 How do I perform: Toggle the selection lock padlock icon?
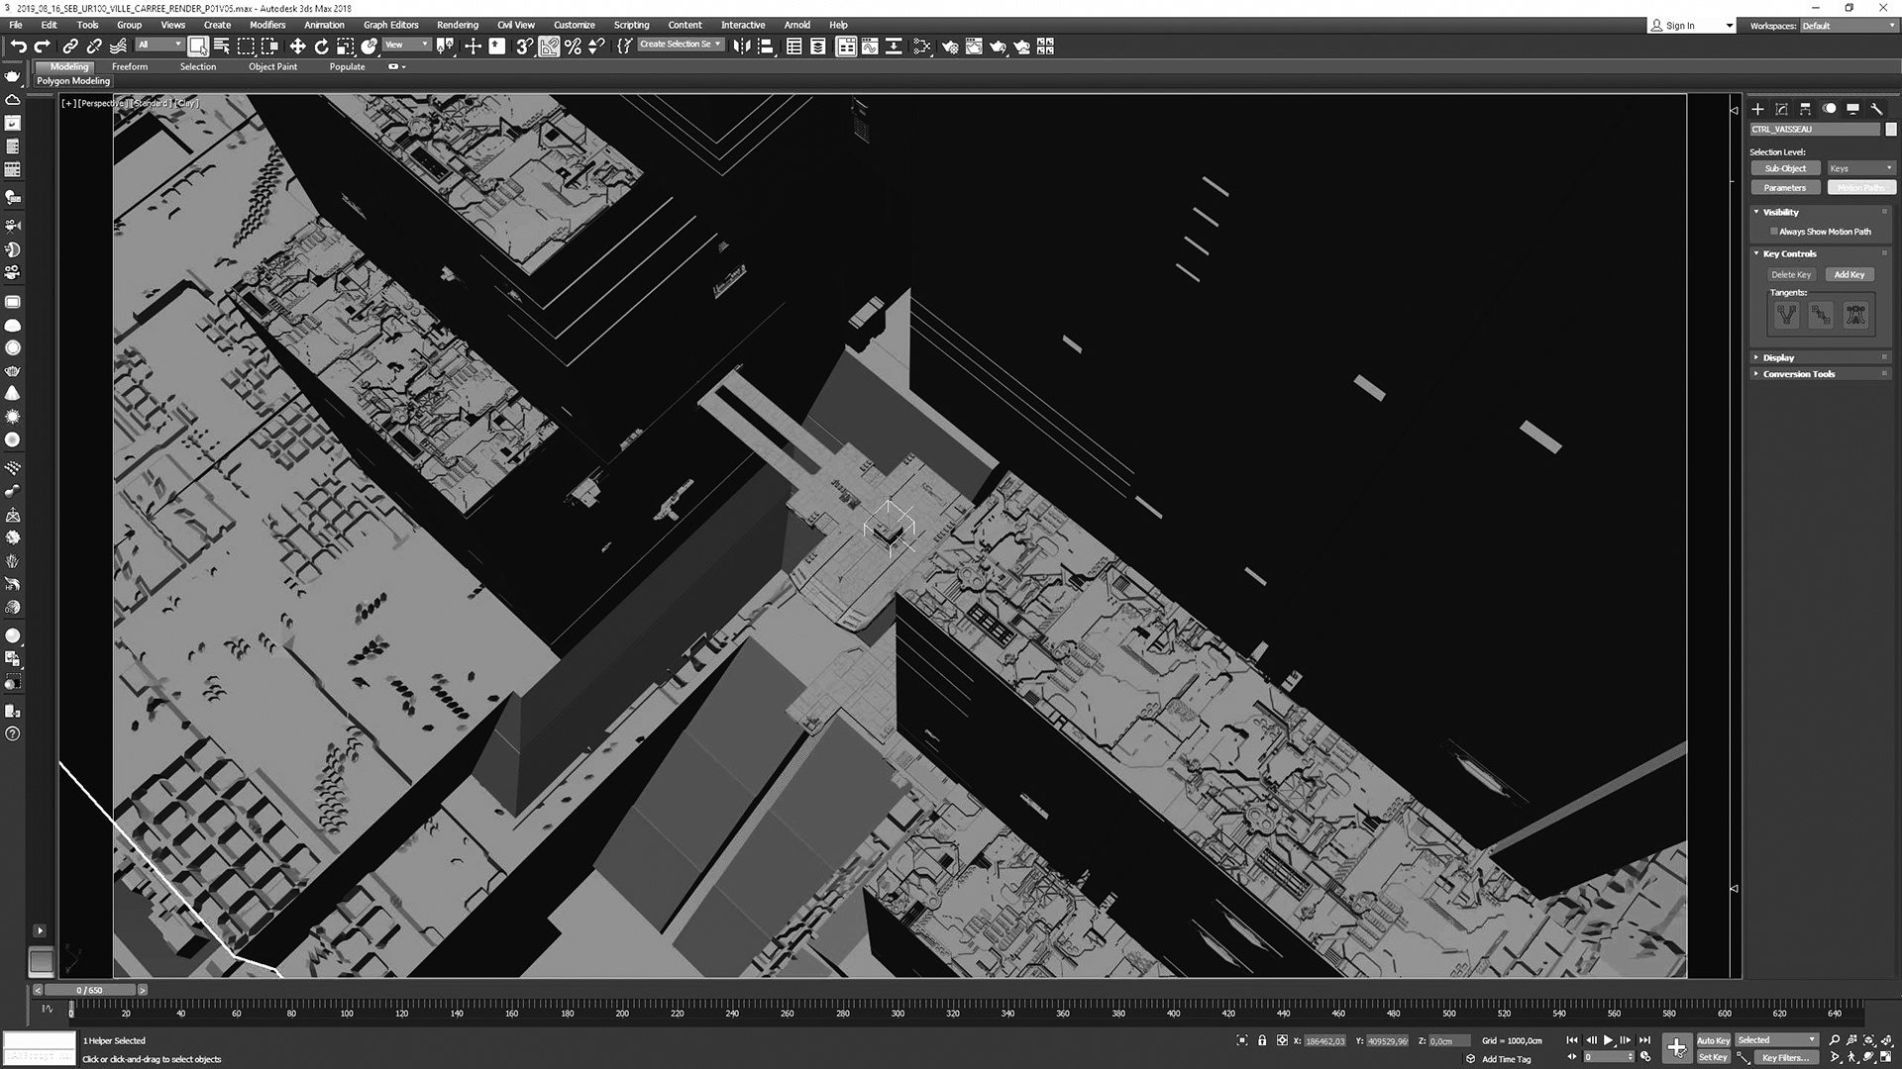[1262, 1040]
